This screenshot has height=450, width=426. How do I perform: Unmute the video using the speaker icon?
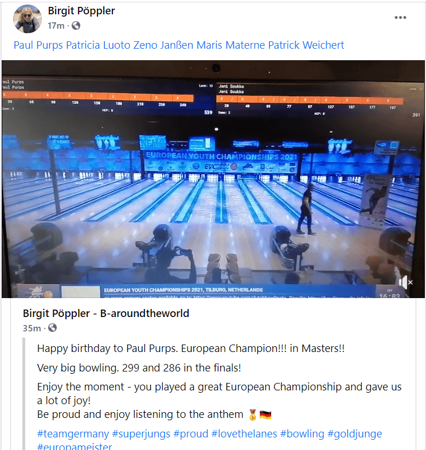(x=405, y=283)
